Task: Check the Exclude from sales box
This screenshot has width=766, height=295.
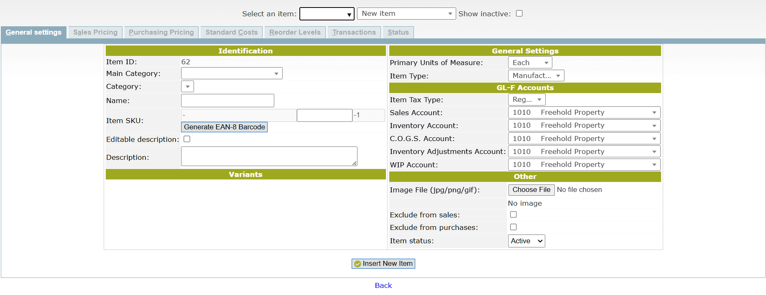Action: point(513,214)
